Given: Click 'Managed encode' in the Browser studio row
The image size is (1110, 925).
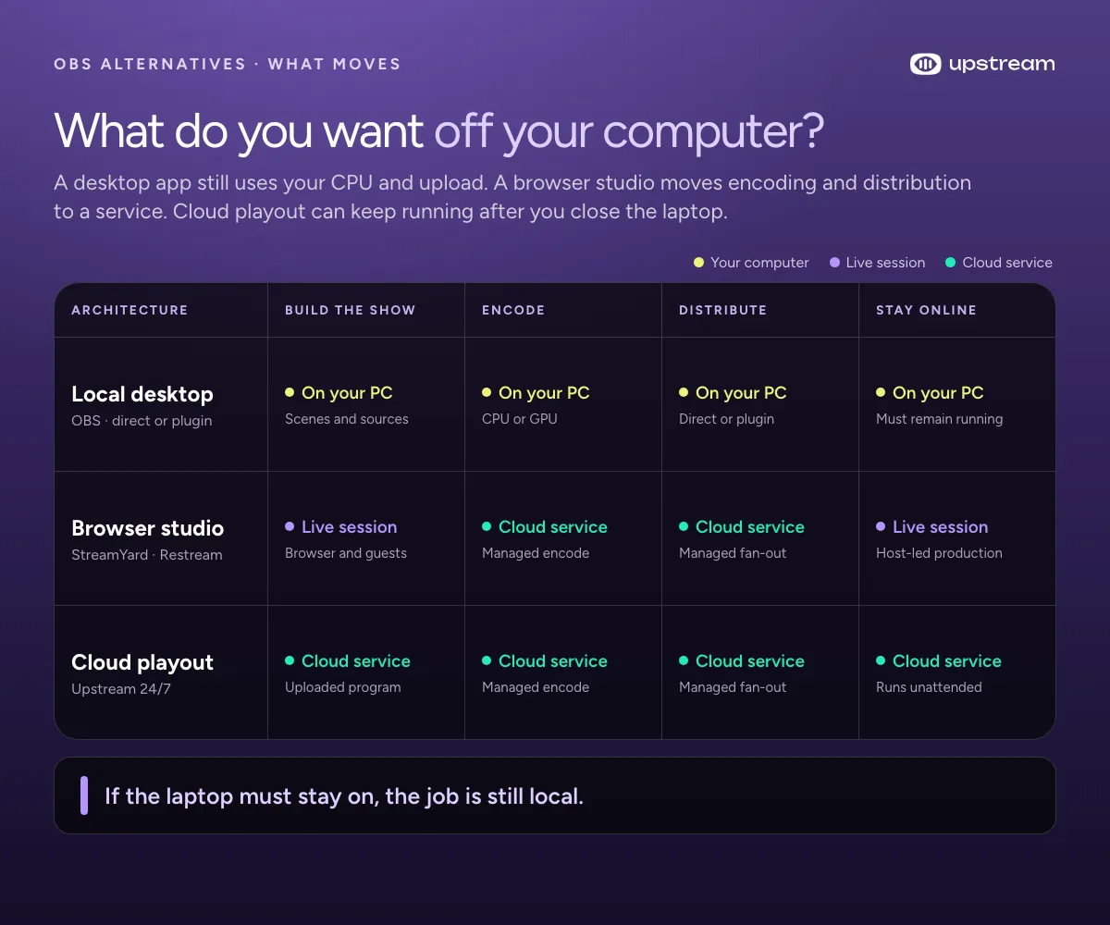Looking at the screenshot, I should 536,553.
